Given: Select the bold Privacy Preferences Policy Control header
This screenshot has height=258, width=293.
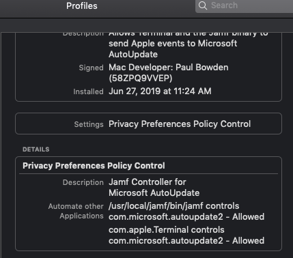Looking at the screenshot, I should [x=94, y=166].
